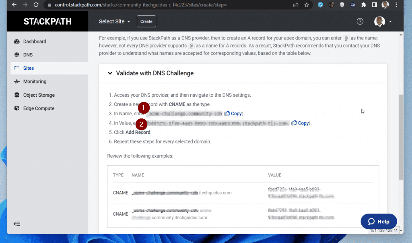Open the IP extension icon
Viewport: 412px width, 243px height.
353,5
